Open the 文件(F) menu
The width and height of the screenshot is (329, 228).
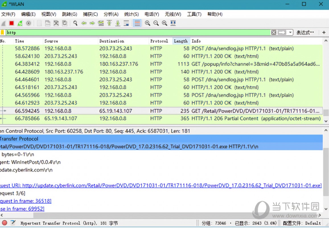(x=8, y=14)
